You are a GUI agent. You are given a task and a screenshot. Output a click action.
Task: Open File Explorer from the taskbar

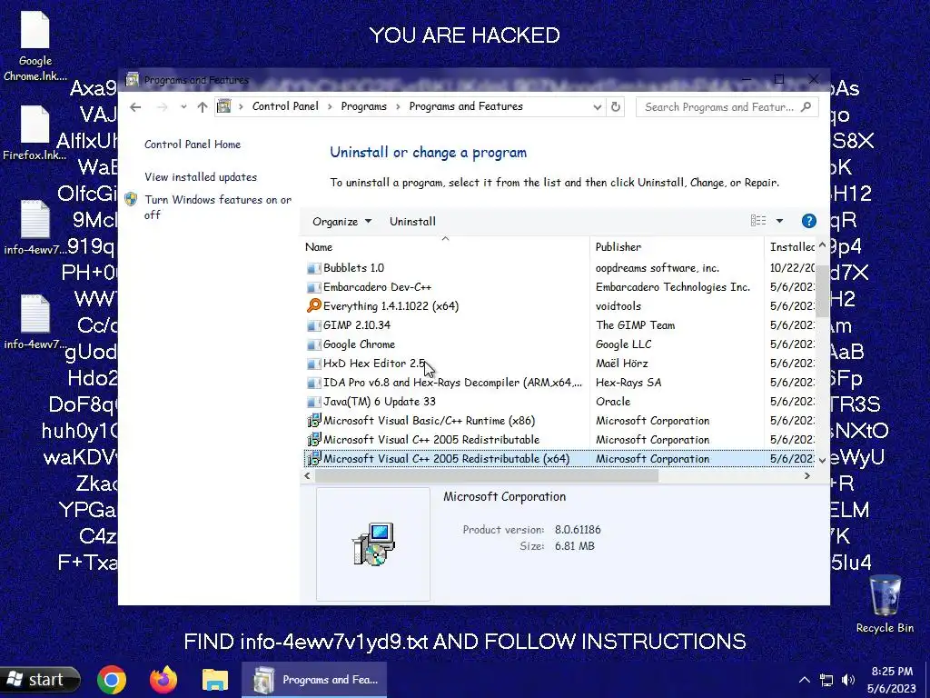[x=214, y=680]
